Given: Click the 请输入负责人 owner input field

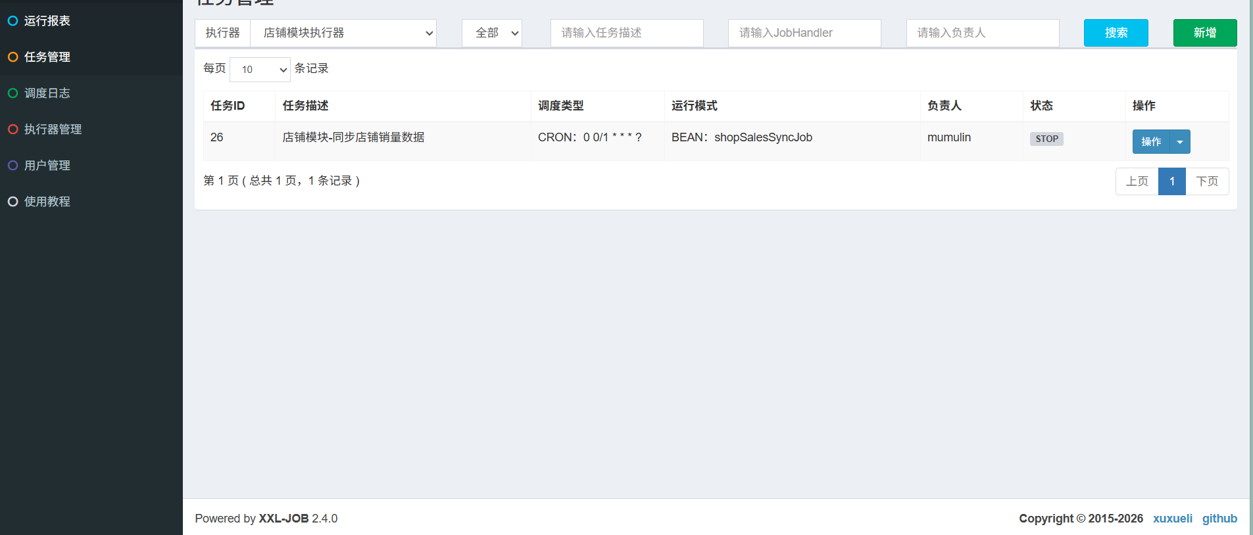Looking at the screenshot, I should tap(982, 33).
